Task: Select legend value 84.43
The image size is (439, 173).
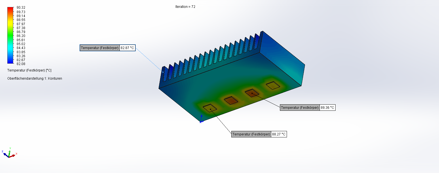Action: 21,48
